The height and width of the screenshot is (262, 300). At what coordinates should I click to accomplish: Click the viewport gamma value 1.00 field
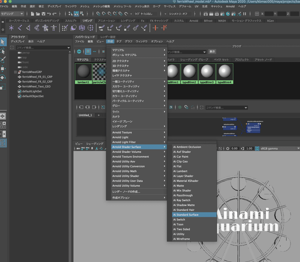point(249,148)
